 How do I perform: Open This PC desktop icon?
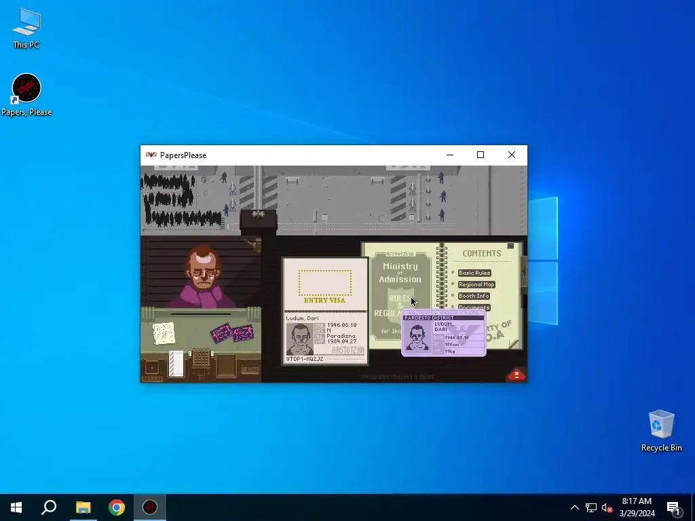(26, 28)
